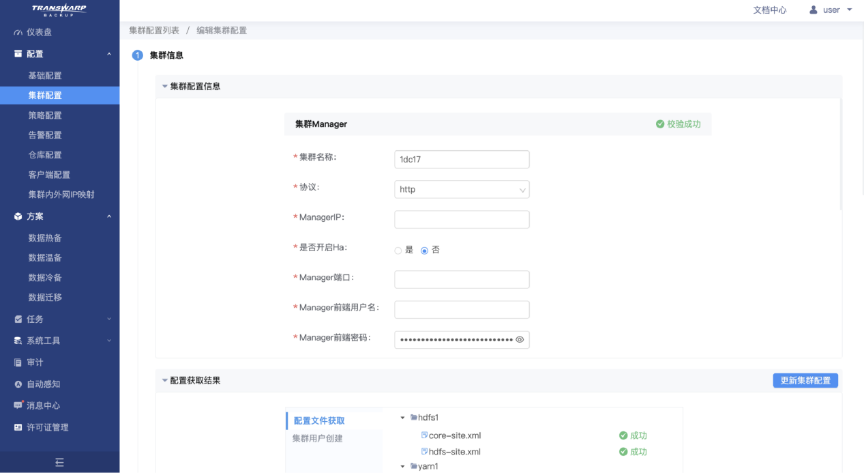Open the 协议 http dropdown
The width and height of the screenshot is (864, 473).
462,190
